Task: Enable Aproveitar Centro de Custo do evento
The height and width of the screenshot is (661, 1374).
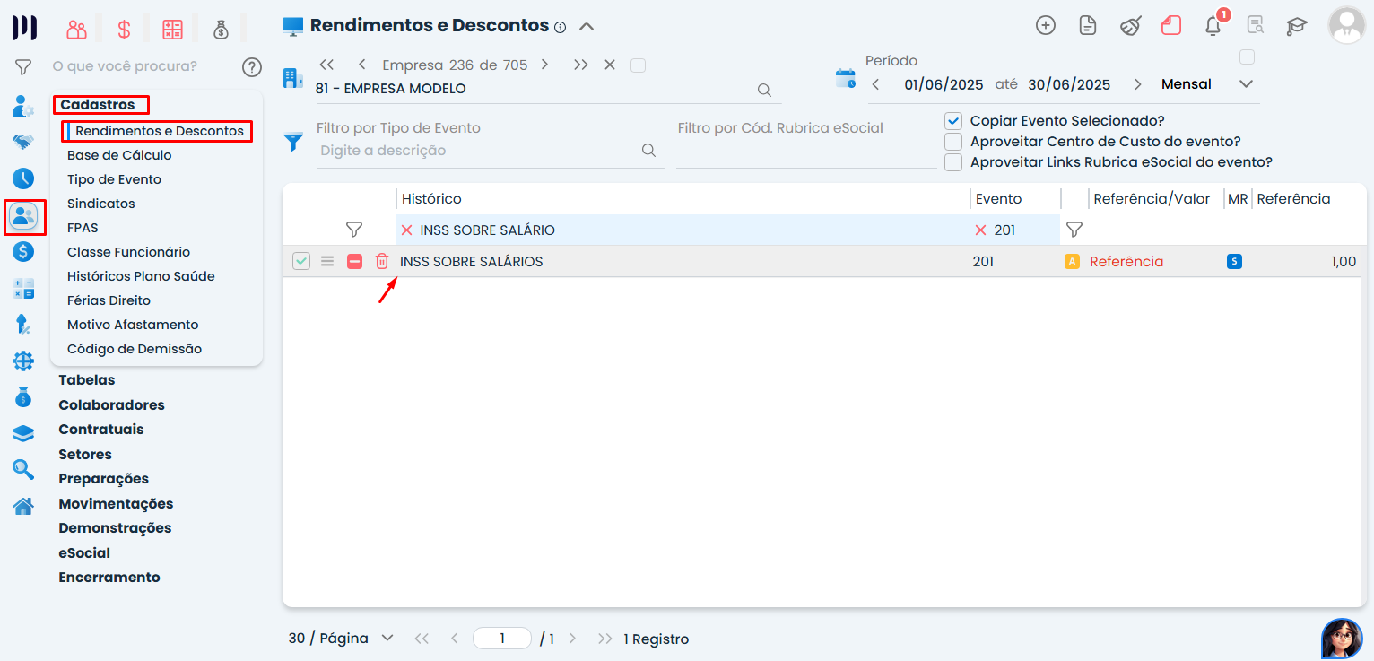Action: tap(953, 142)
